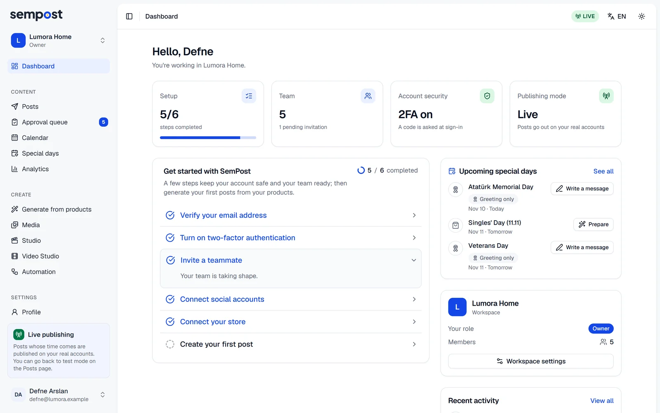The height and width of the screenshot is (413, 660).
Task: Click the Setup progress bar
Action: click(208, 138)
